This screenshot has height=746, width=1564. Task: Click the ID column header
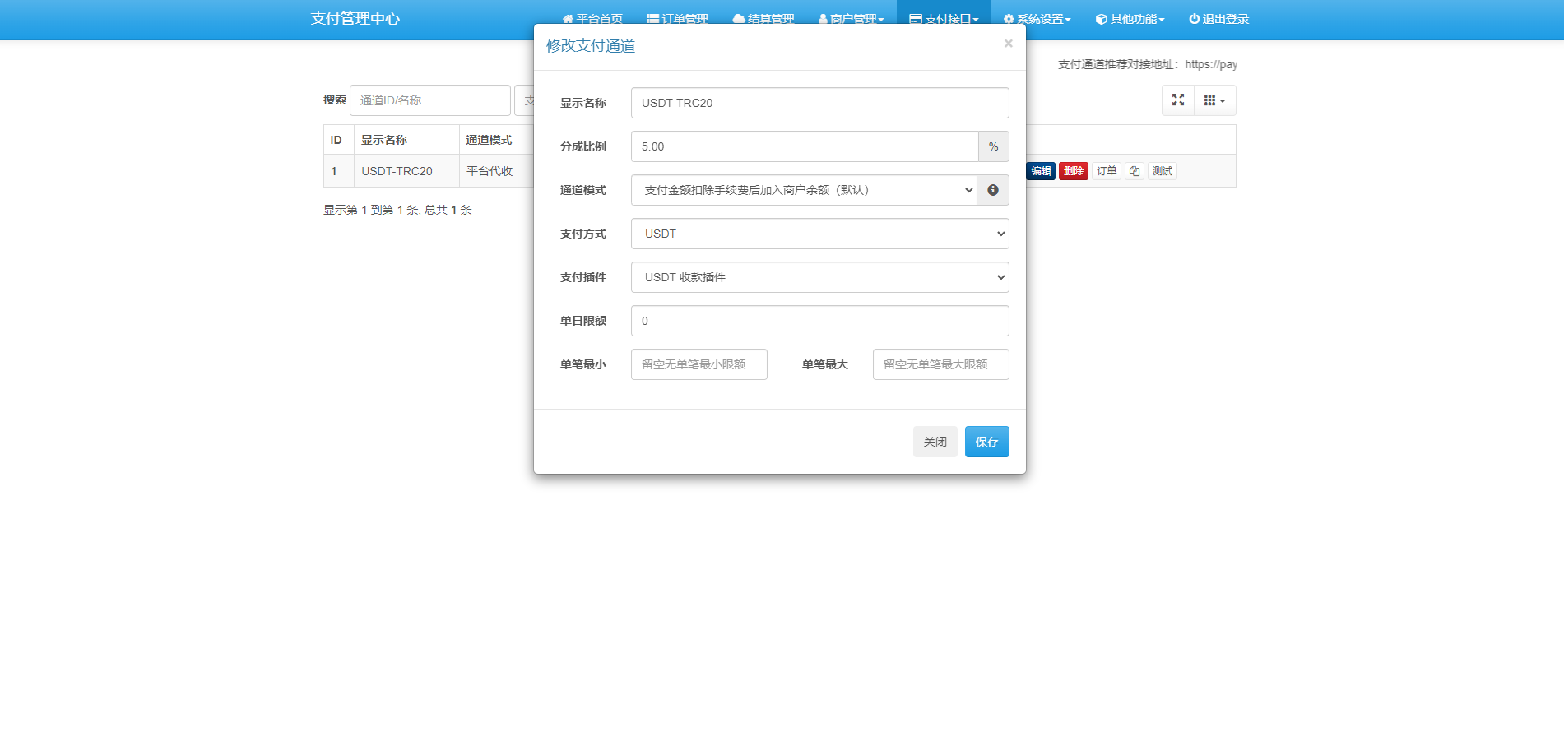coord(339,140)
